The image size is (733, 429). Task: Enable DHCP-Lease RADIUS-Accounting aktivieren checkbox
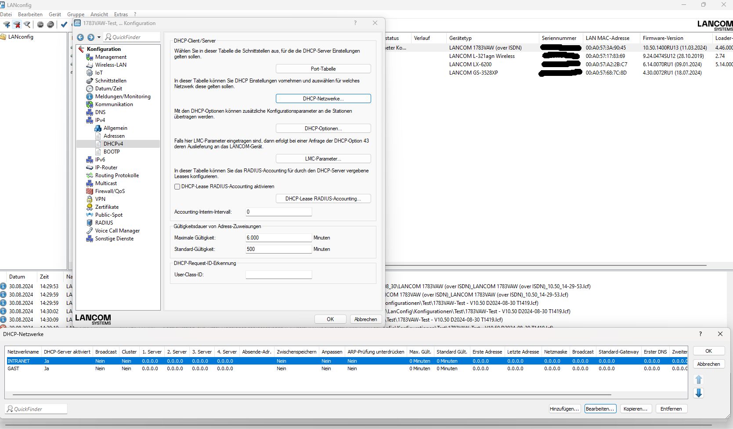(177, 186)
